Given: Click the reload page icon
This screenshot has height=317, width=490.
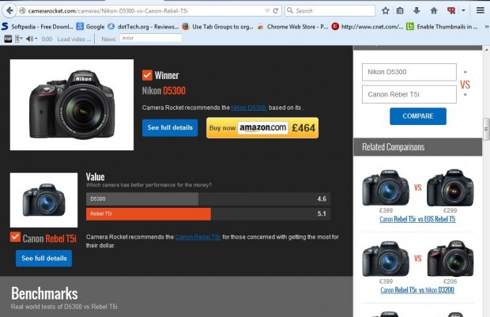Looking at the screenshot, I should [275, 11].
